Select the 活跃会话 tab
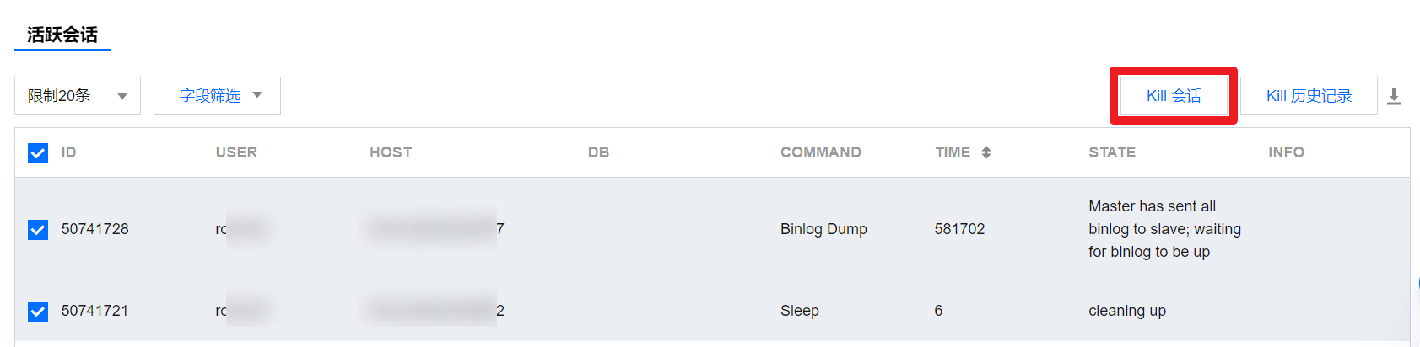This screenshot has height=347, width=1420. [x=62, y=35]
